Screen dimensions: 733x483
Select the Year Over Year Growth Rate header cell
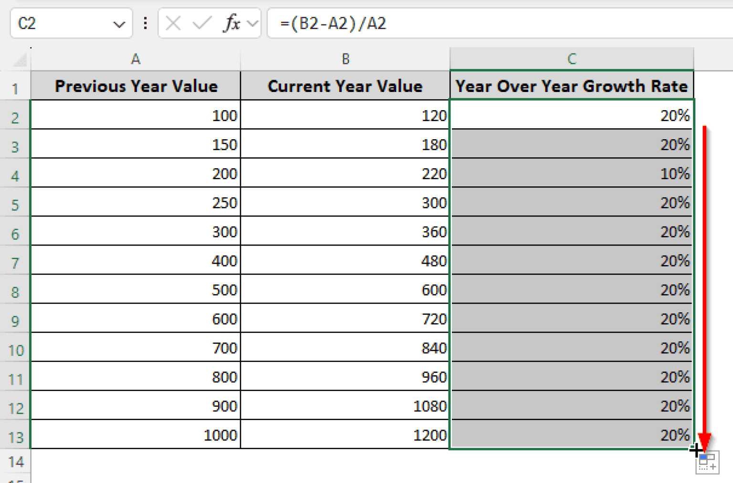tap(572, 86)
